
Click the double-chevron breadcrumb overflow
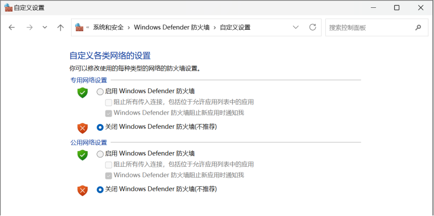pyautogui.click(x=88, y=27)
